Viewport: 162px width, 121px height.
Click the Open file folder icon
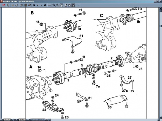(x=13, y=5)
